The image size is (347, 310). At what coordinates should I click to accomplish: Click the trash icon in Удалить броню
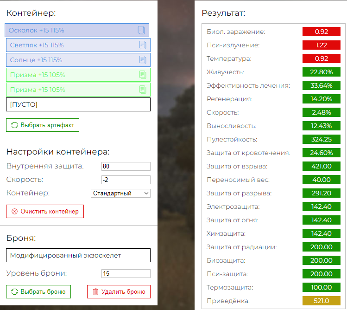95,291
